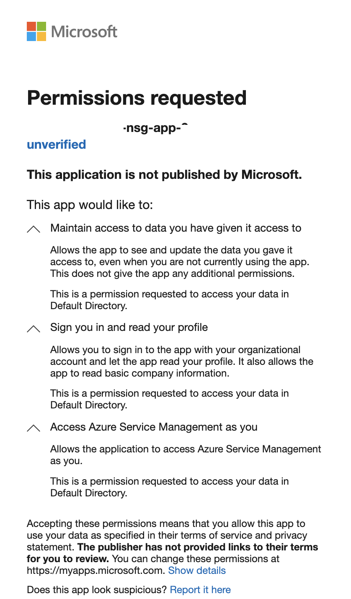Click the red square of the Microsoft logo

click(31, 27)
